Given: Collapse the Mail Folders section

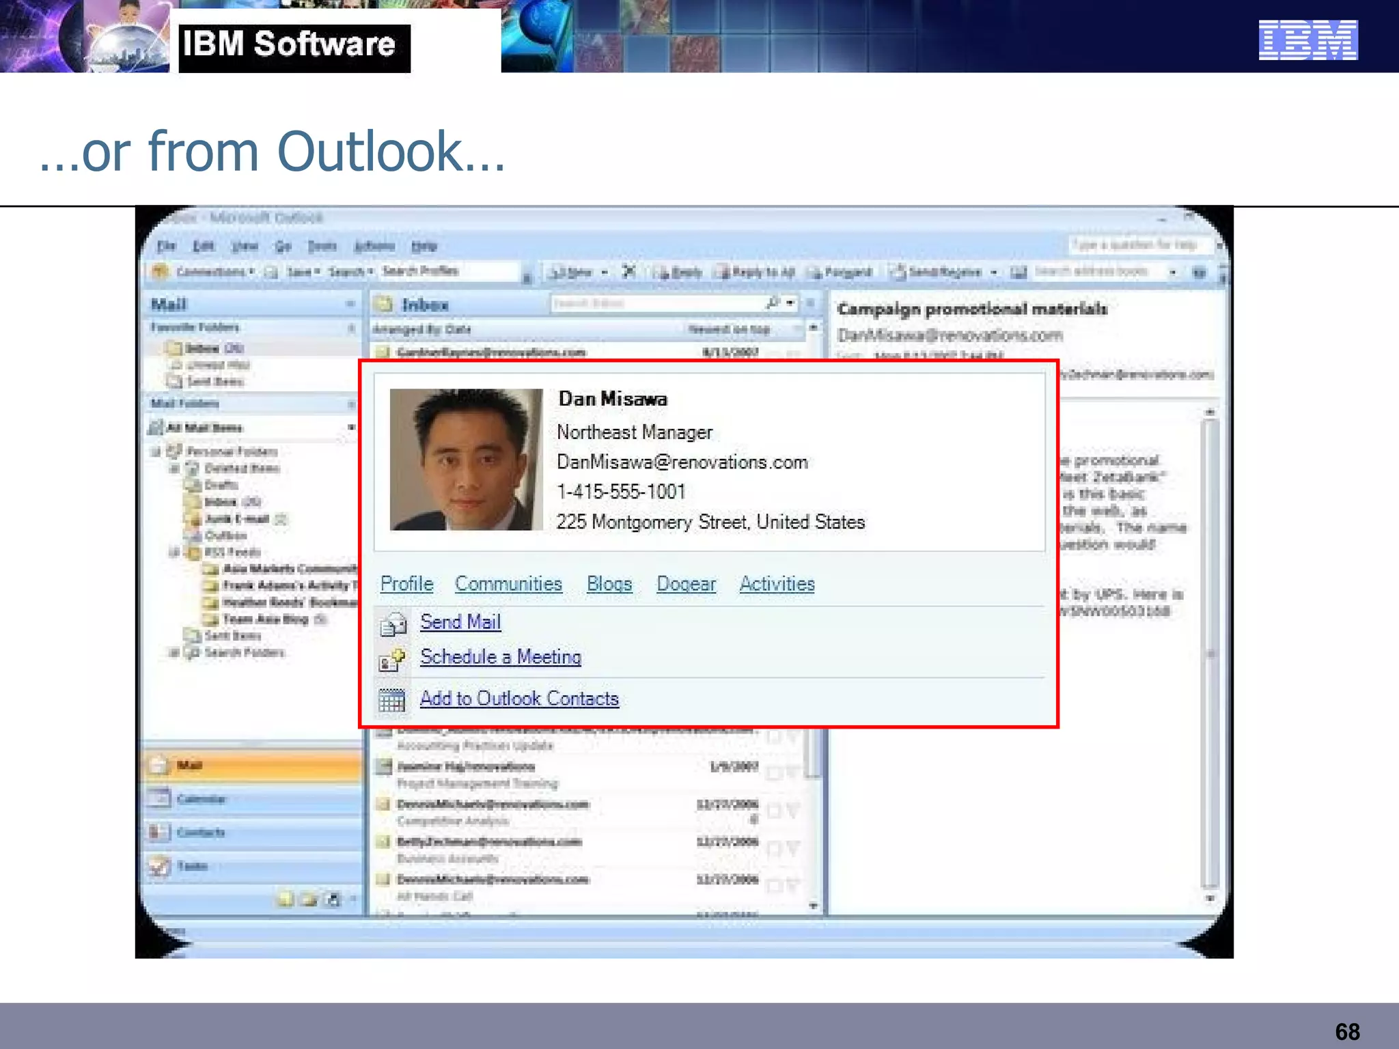Looking at the screenshot, I should [x=351, y=404].
